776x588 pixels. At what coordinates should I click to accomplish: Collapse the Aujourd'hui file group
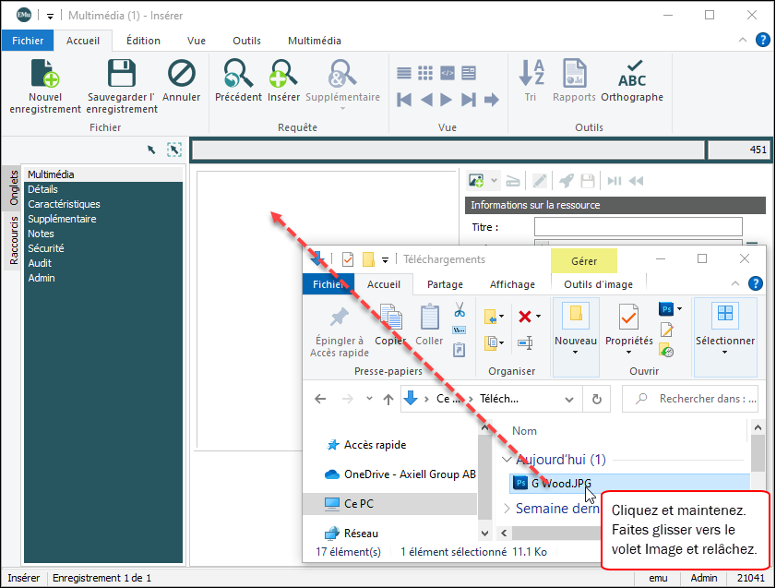pyautogui.click(x=506, y=459)
